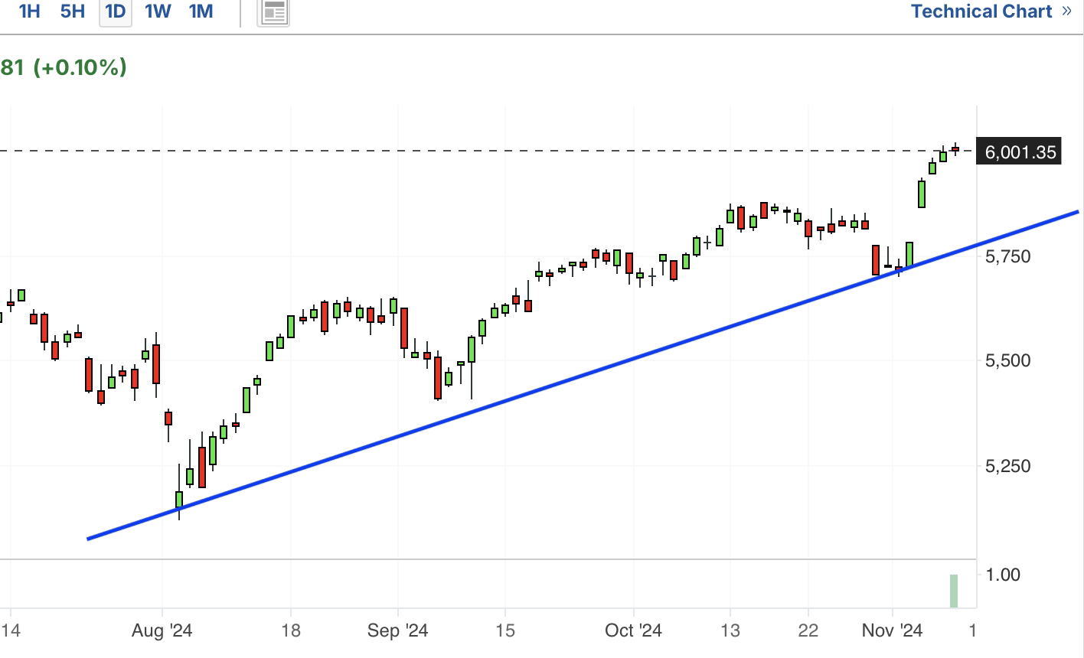Click the +0.10% change percentage text

click(x=80, y=67)
